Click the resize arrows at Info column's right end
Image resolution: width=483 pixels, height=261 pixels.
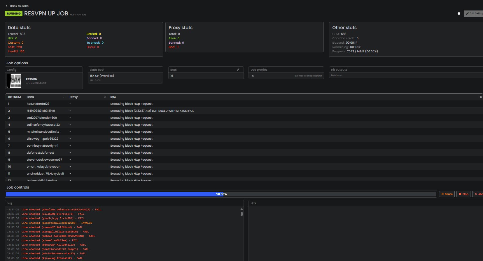point(481,97)
